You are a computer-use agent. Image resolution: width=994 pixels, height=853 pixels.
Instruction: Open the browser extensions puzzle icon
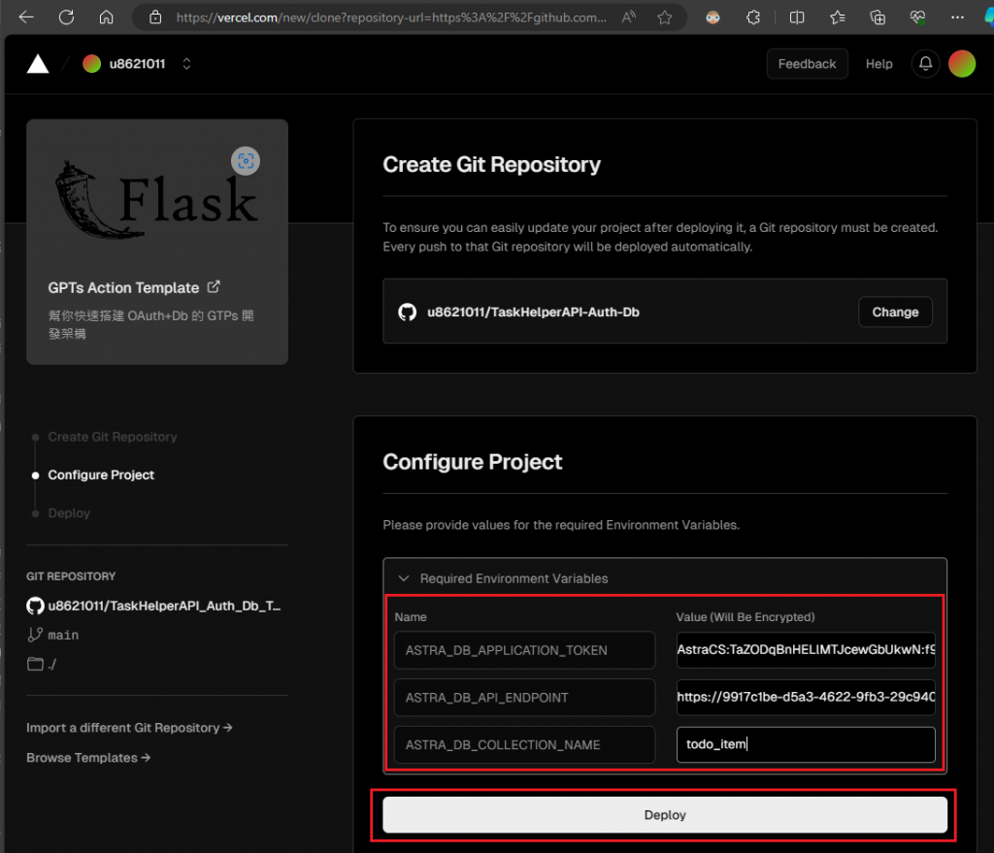pyautogui.click(x=753, y=17)
